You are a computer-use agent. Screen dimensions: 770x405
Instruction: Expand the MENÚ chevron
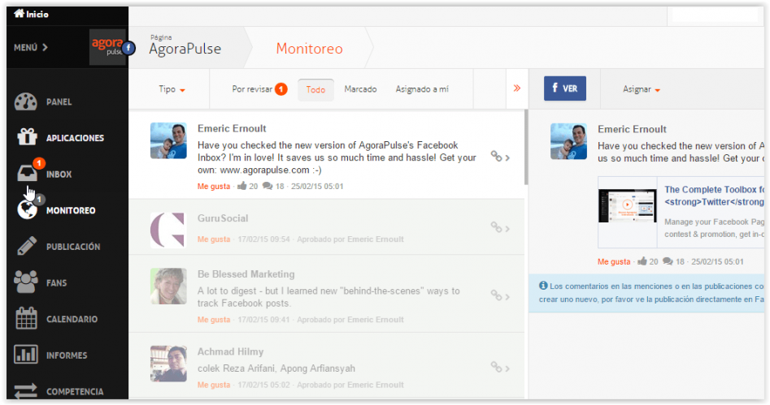[45, 48]
